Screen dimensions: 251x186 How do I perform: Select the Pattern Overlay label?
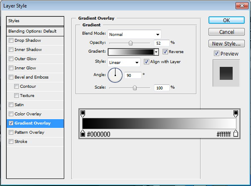click(x=29, y=132)
